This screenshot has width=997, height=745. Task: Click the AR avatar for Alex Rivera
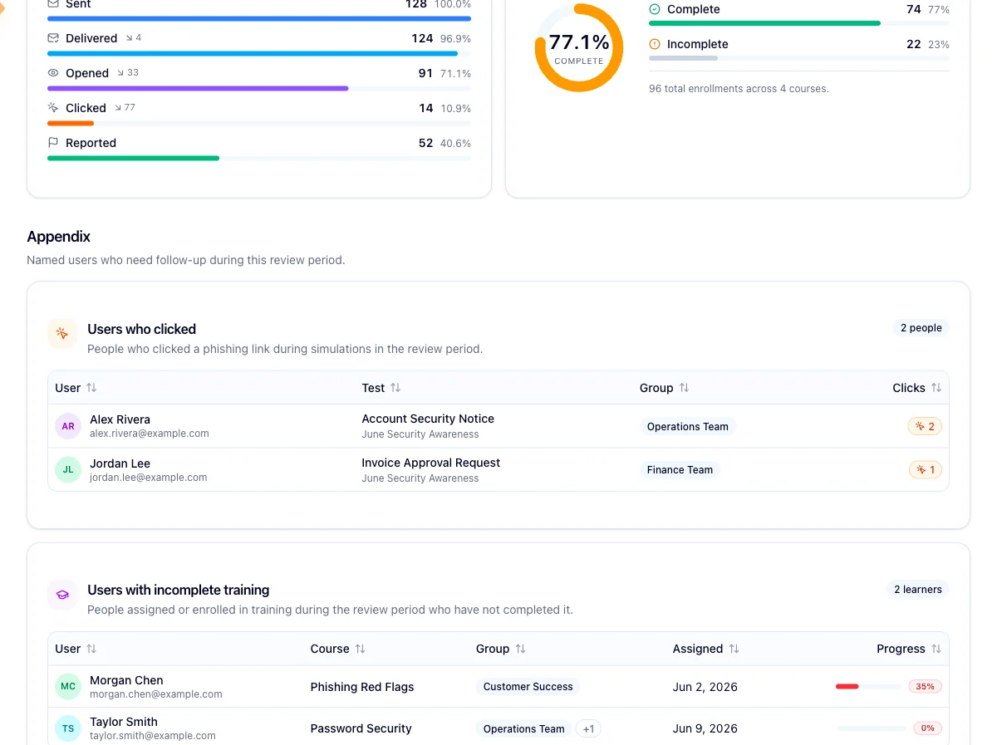click(68, 426)
